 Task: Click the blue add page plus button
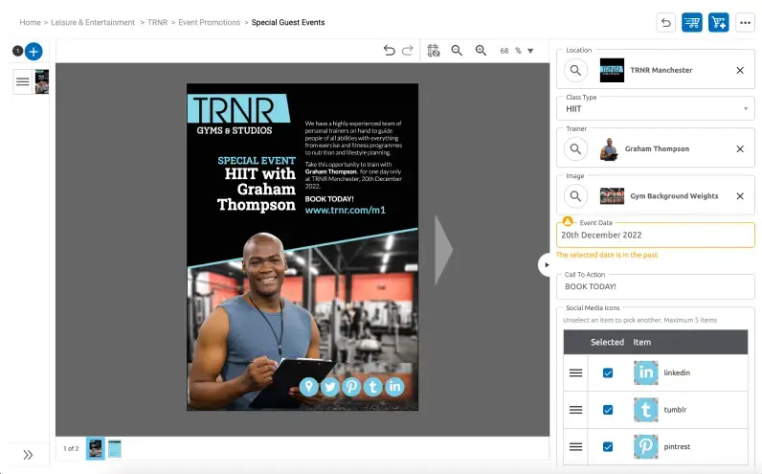[x=33, y=51]
